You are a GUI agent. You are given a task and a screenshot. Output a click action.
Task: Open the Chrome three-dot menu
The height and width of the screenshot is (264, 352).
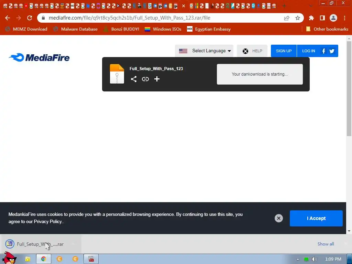pos(344,18)
